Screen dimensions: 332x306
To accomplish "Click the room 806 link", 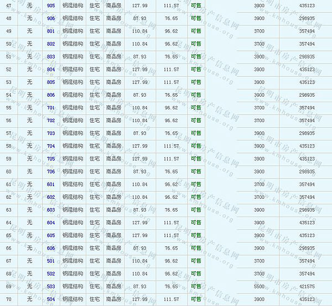I will point(51,95).
